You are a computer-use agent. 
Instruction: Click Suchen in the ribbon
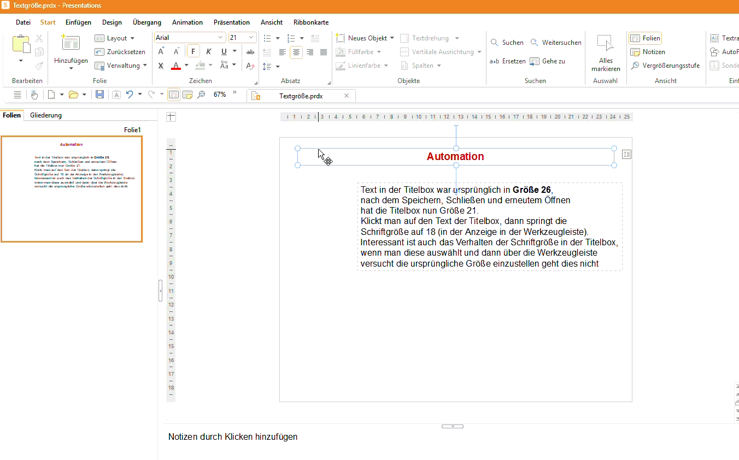507,42
